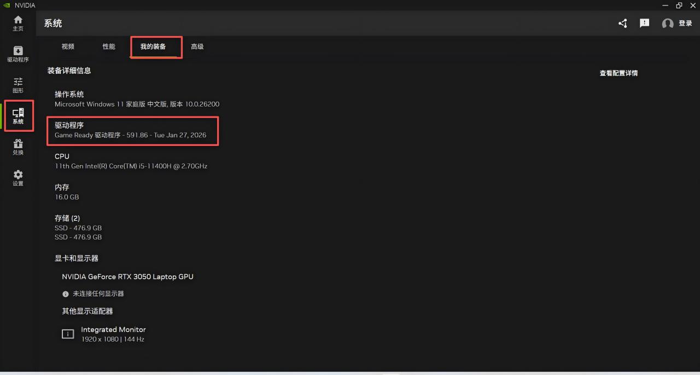
Task: Select NVIDIA GeForce RTX 3050 Laptop GPU text
Action: pos(127,277)
